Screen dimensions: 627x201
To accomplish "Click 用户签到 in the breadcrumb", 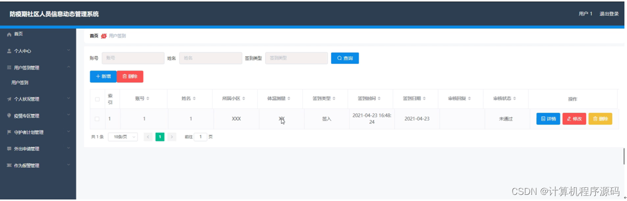I will pyautogui.click(x=118, y=36).
